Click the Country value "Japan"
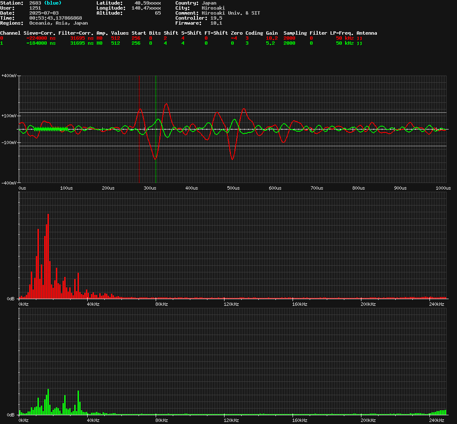Screen dimensions: 457x424 point(209,3)
